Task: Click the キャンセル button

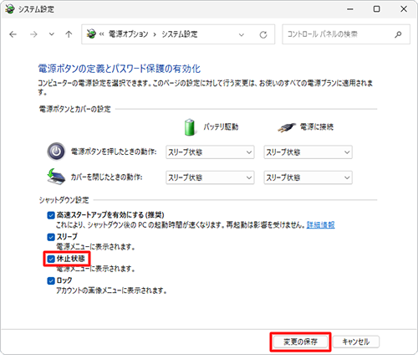Action: pyautogui.click(x=356, y=342)
